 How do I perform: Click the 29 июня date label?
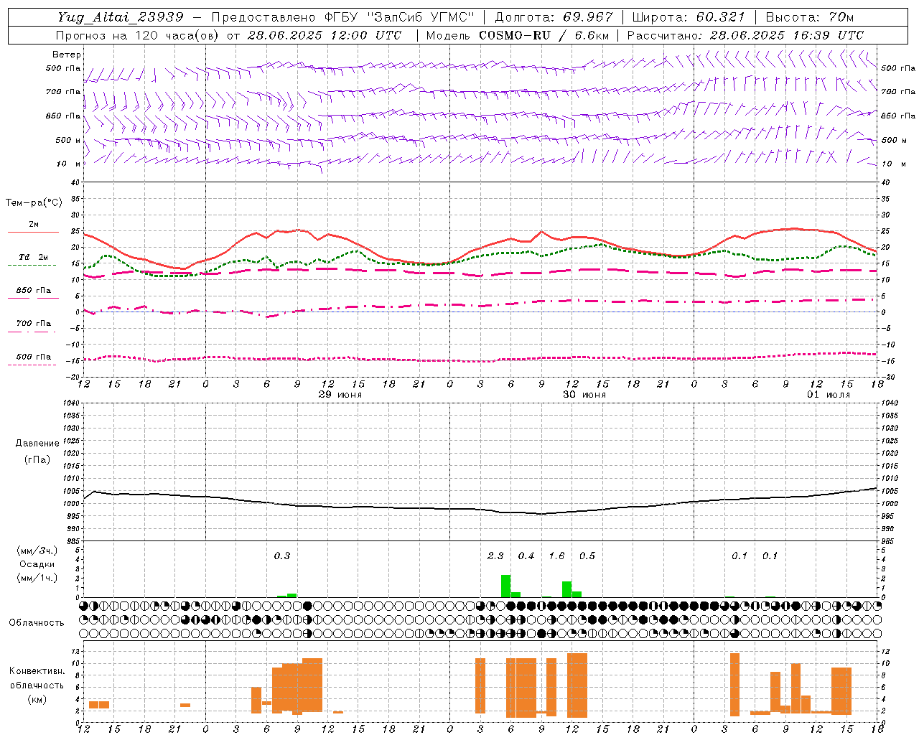click(x=340, y=395)
